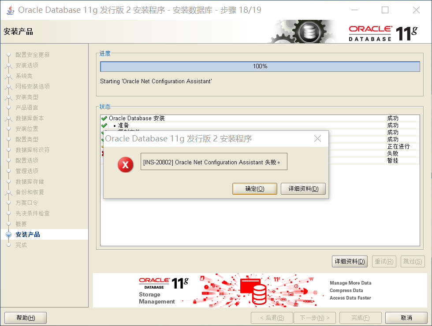Select the 配置安全更新 step in sidebar

(x=33, y=55)
